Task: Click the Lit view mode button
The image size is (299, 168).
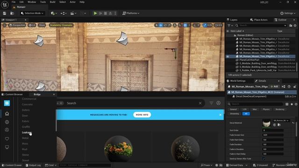Action: pyautogui.click(x=32, y=25)
